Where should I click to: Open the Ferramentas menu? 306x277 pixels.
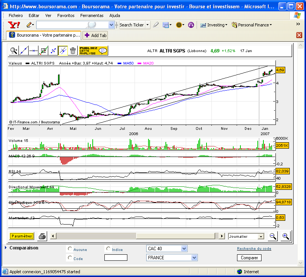coord(92,15)
